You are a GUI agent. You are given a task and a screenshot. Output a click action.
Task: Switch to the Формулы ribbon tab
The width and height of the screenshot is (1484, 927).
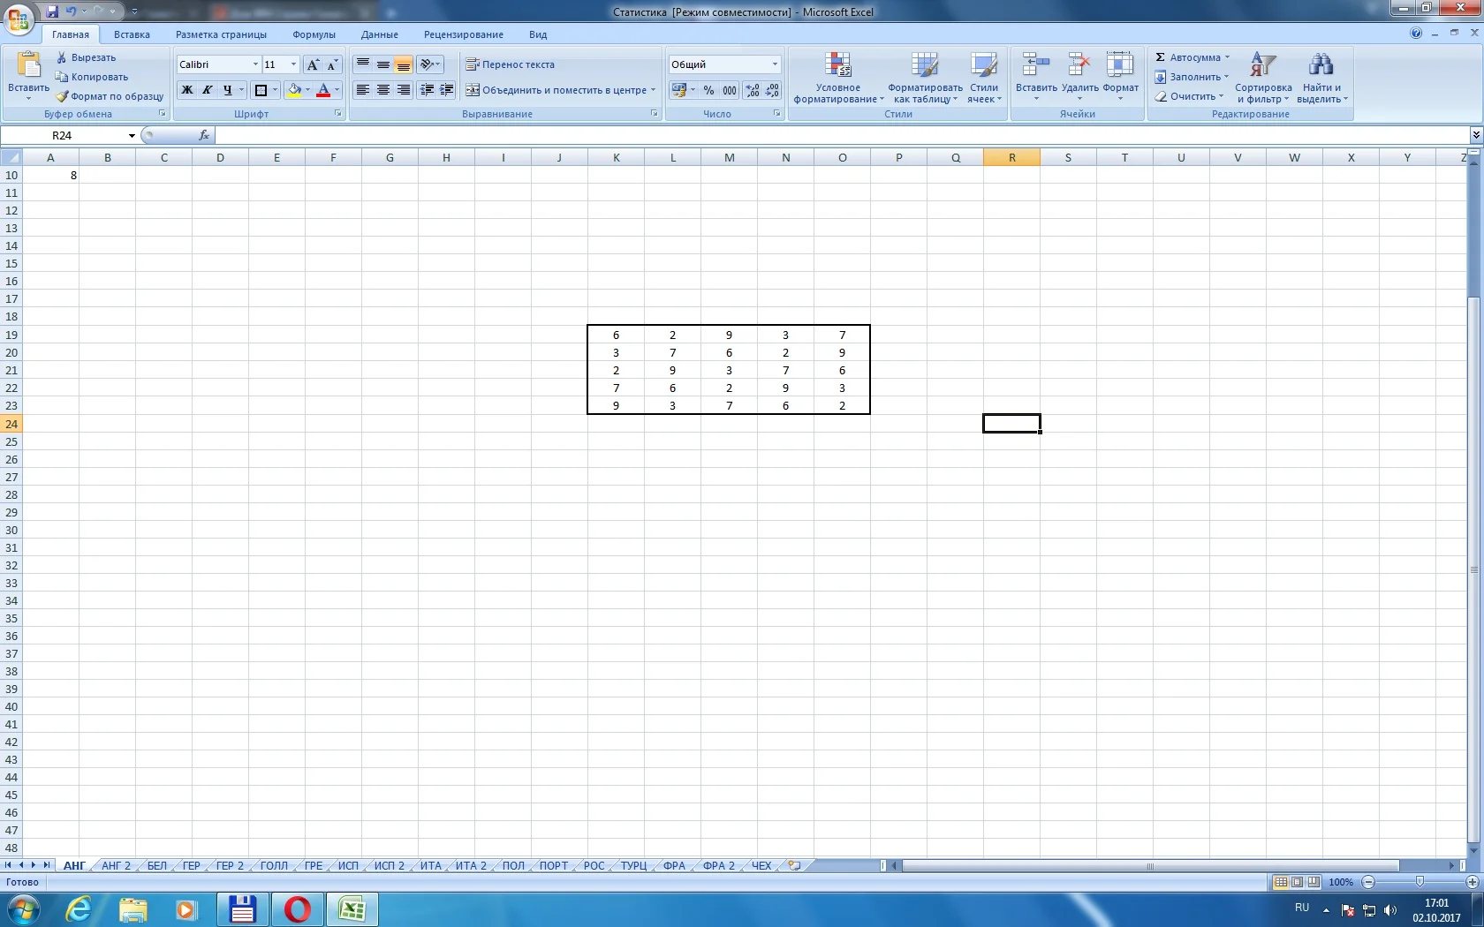[314, 34]
